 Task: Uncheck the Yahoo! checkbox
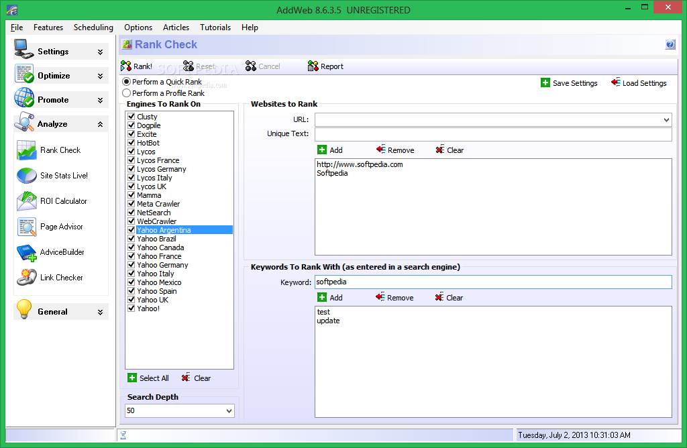click(x=131, y=309)
